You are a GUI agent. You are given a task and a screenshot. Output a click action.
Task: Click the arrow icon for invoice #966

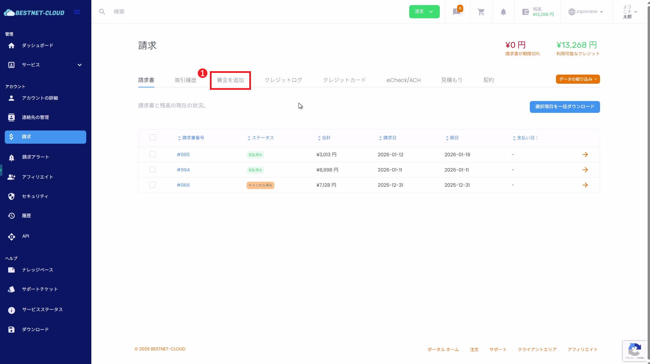click(x=585, y=185)
